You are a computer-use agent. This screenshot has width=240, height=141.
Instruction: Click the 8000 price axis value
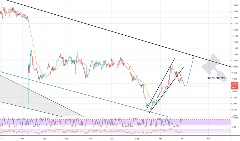pos(235,91)
